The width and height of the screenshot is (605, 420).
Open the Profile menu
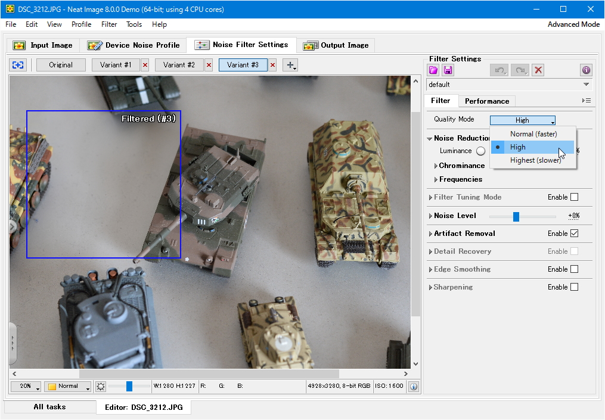point(82,24)
